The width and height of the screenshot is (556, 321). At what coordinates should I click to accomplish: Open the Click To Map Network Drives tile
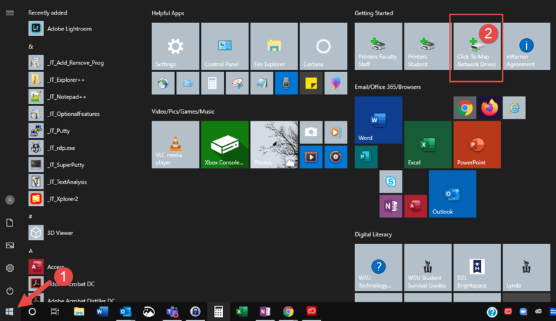[476, 46]
